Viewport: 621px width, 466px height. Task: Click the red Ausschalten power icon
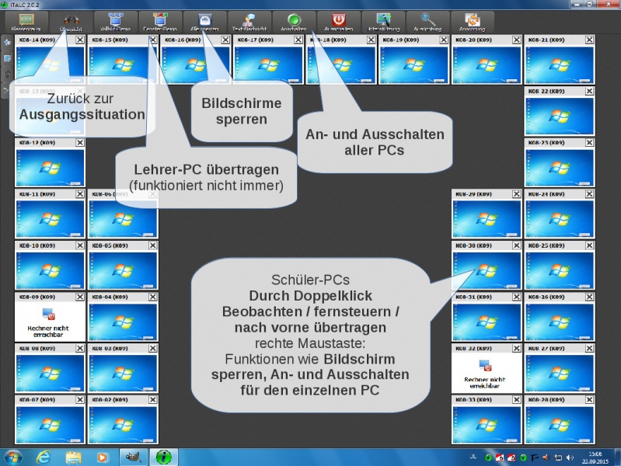pyautogui.click(x=339, y=19)
